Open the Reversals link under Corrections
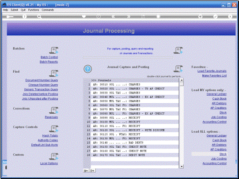Image resolution: width=239 pixels, height=179 pixels. click(51, 117)
